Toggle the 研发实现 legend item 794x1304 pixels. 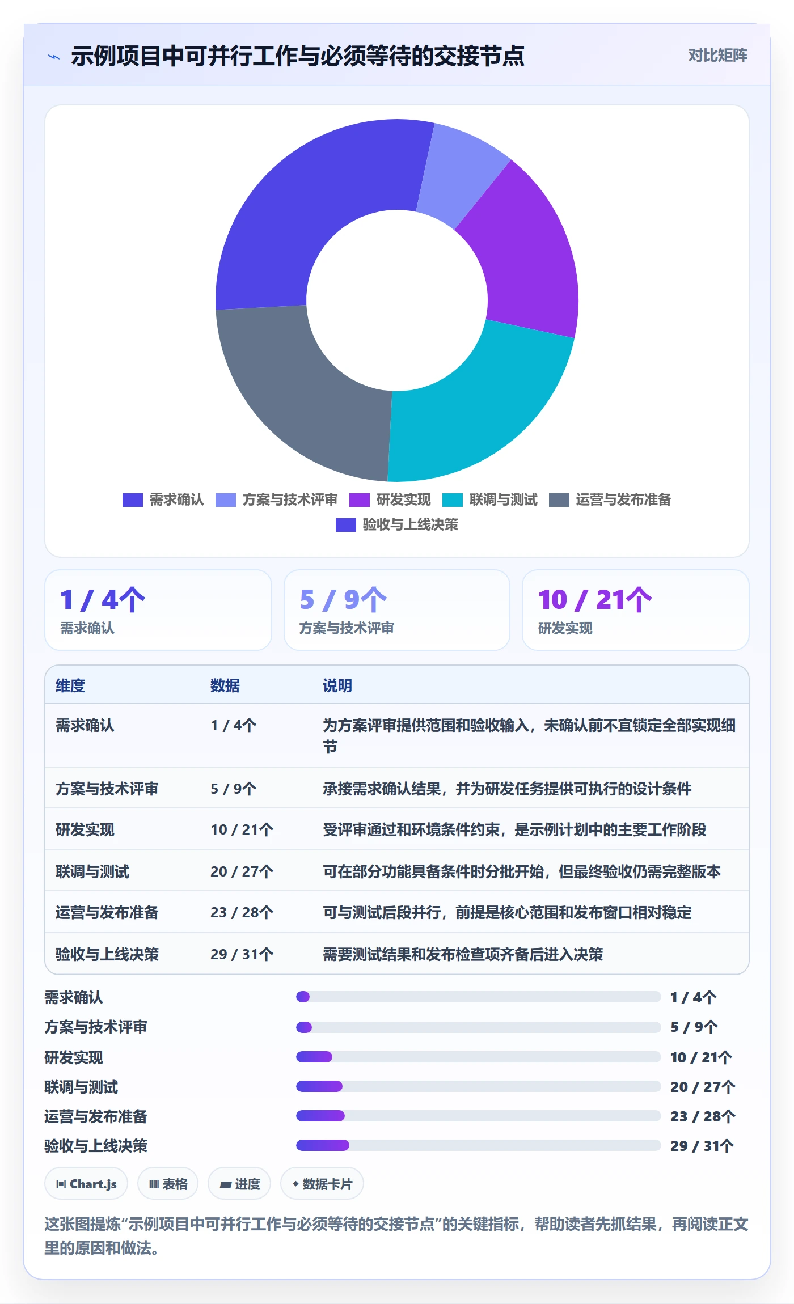click(x=390, y=499)
